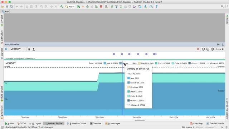This screenshot has height=129, width=229.
Task: Open the Run tool window tab
Action: 10,123
